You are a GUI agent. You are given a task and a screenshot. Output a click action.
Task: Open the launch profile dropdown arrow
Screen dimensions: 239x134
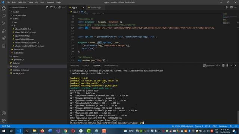pyautogui.click(x=220, y=66)
